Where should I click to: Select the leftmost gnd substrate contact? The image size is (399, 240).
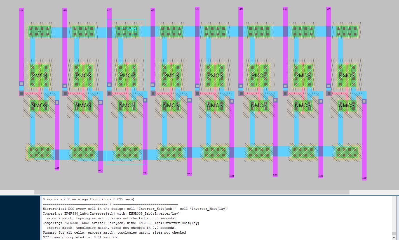pos(39,153)
